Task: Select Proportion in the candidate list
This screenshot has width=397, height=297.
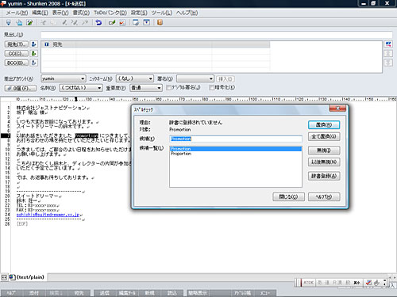Action: point(236,154)
